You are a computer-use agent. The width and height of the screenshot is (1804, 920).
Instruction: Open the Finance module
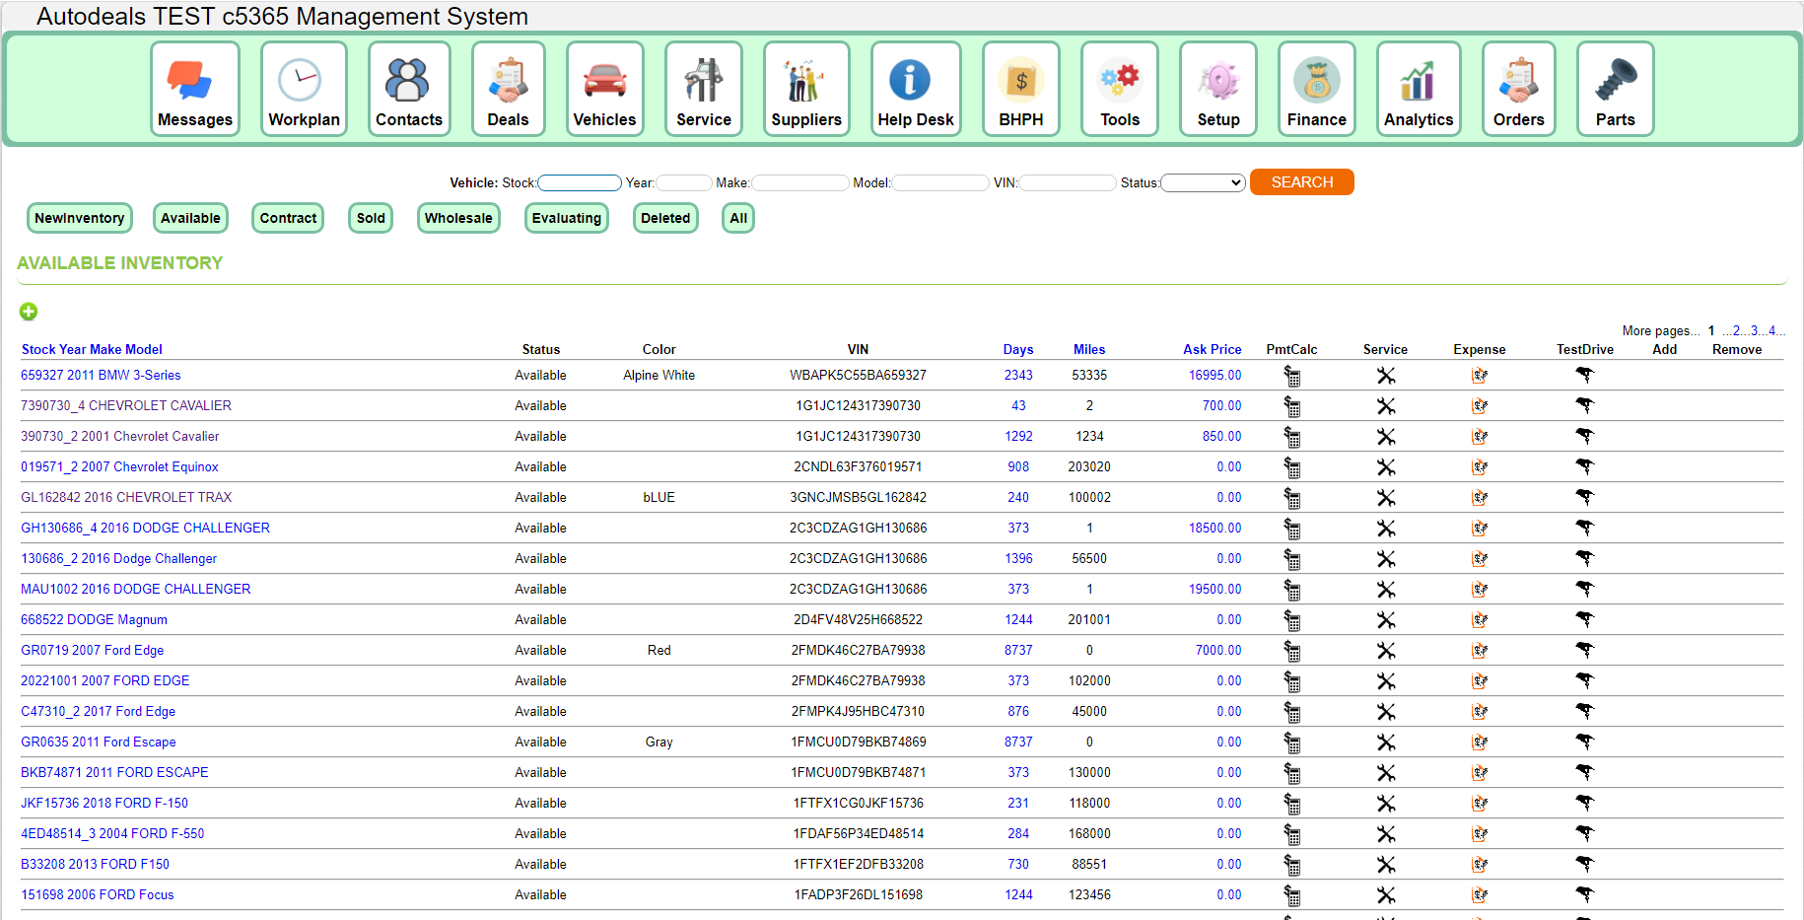click(x=1316, y=89)
